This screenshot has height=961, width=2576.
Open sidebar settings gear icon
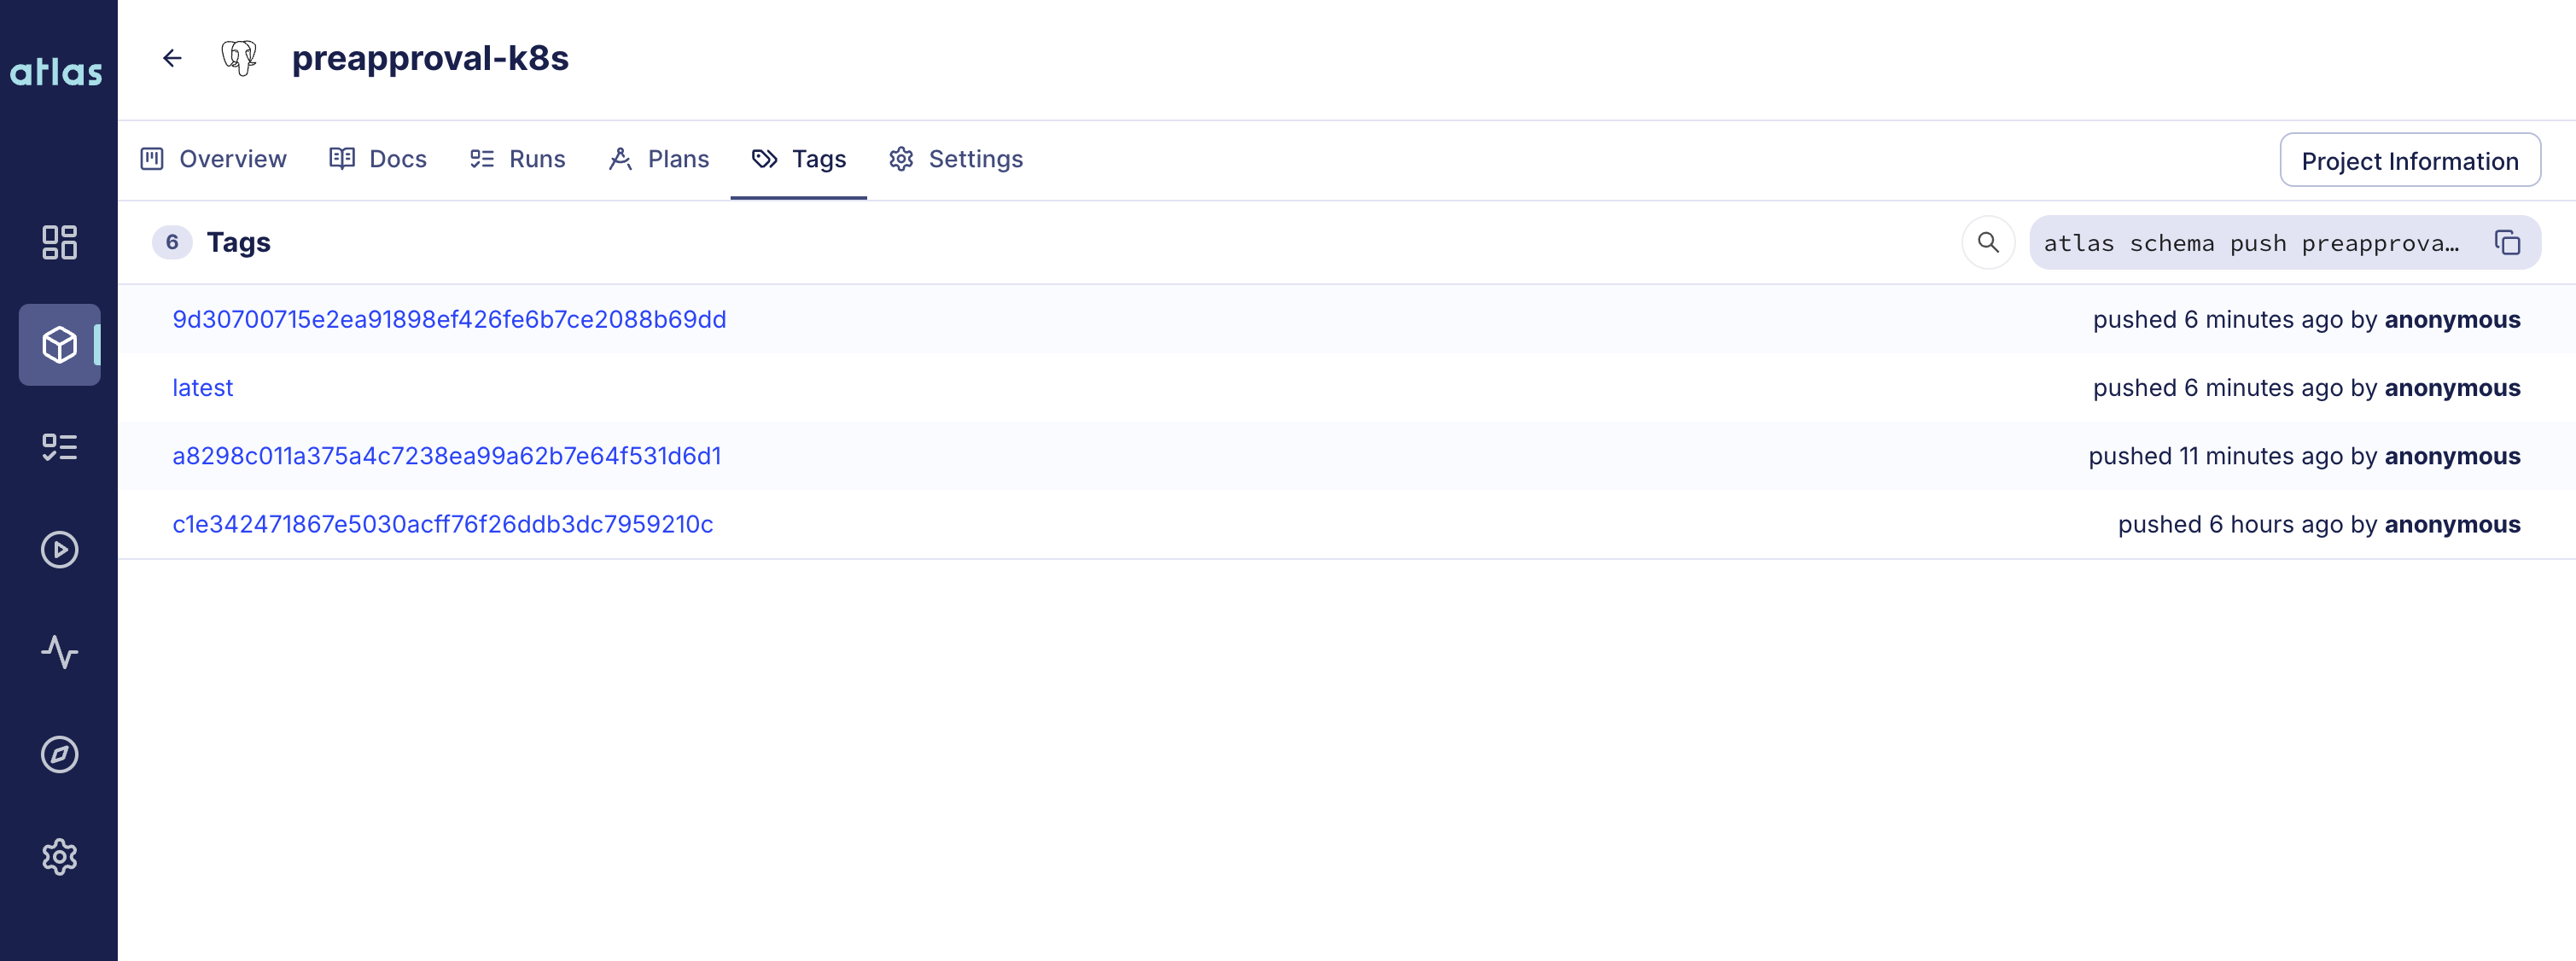(x=59, y=857)
